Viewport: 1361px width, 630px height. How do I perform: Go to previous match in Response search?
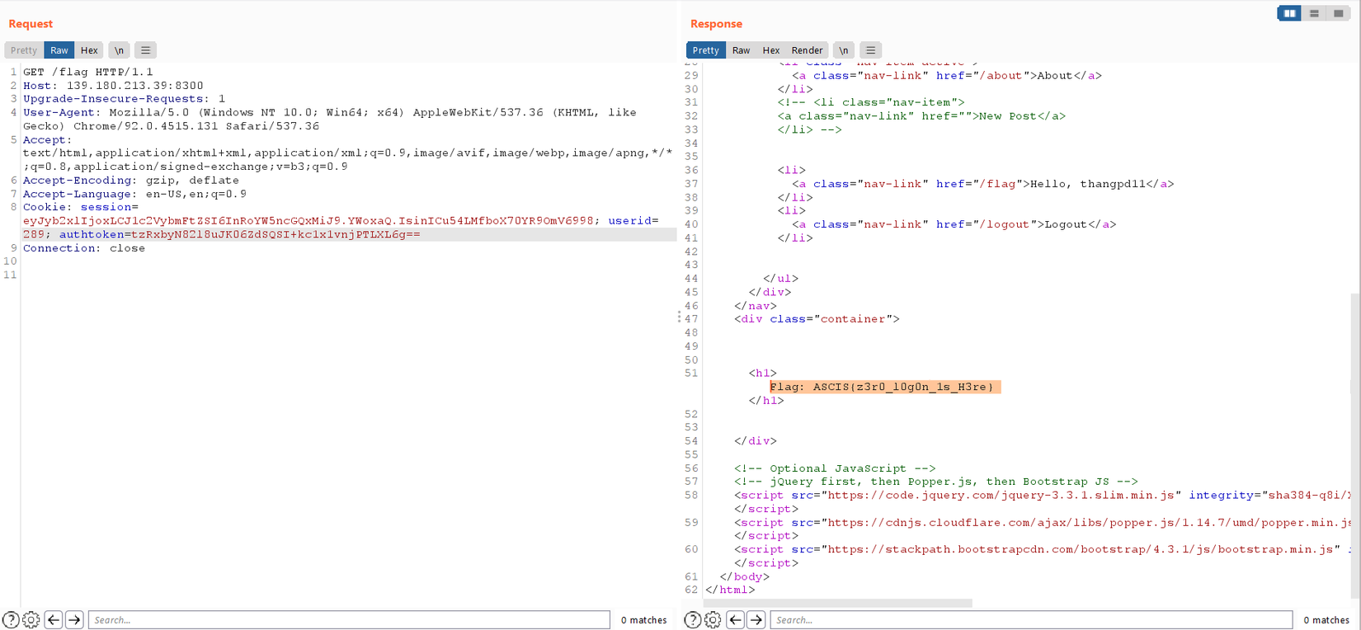tap(736, 620)
